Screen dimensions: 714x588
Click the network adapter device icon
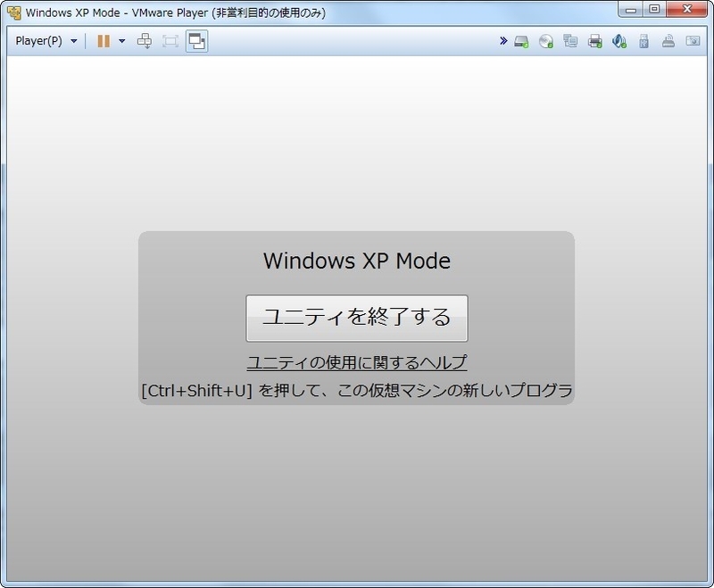point(570,41)
